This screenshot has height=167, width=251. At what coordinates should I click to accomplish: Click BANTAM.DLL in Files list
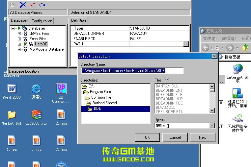(x=167, y=86)
